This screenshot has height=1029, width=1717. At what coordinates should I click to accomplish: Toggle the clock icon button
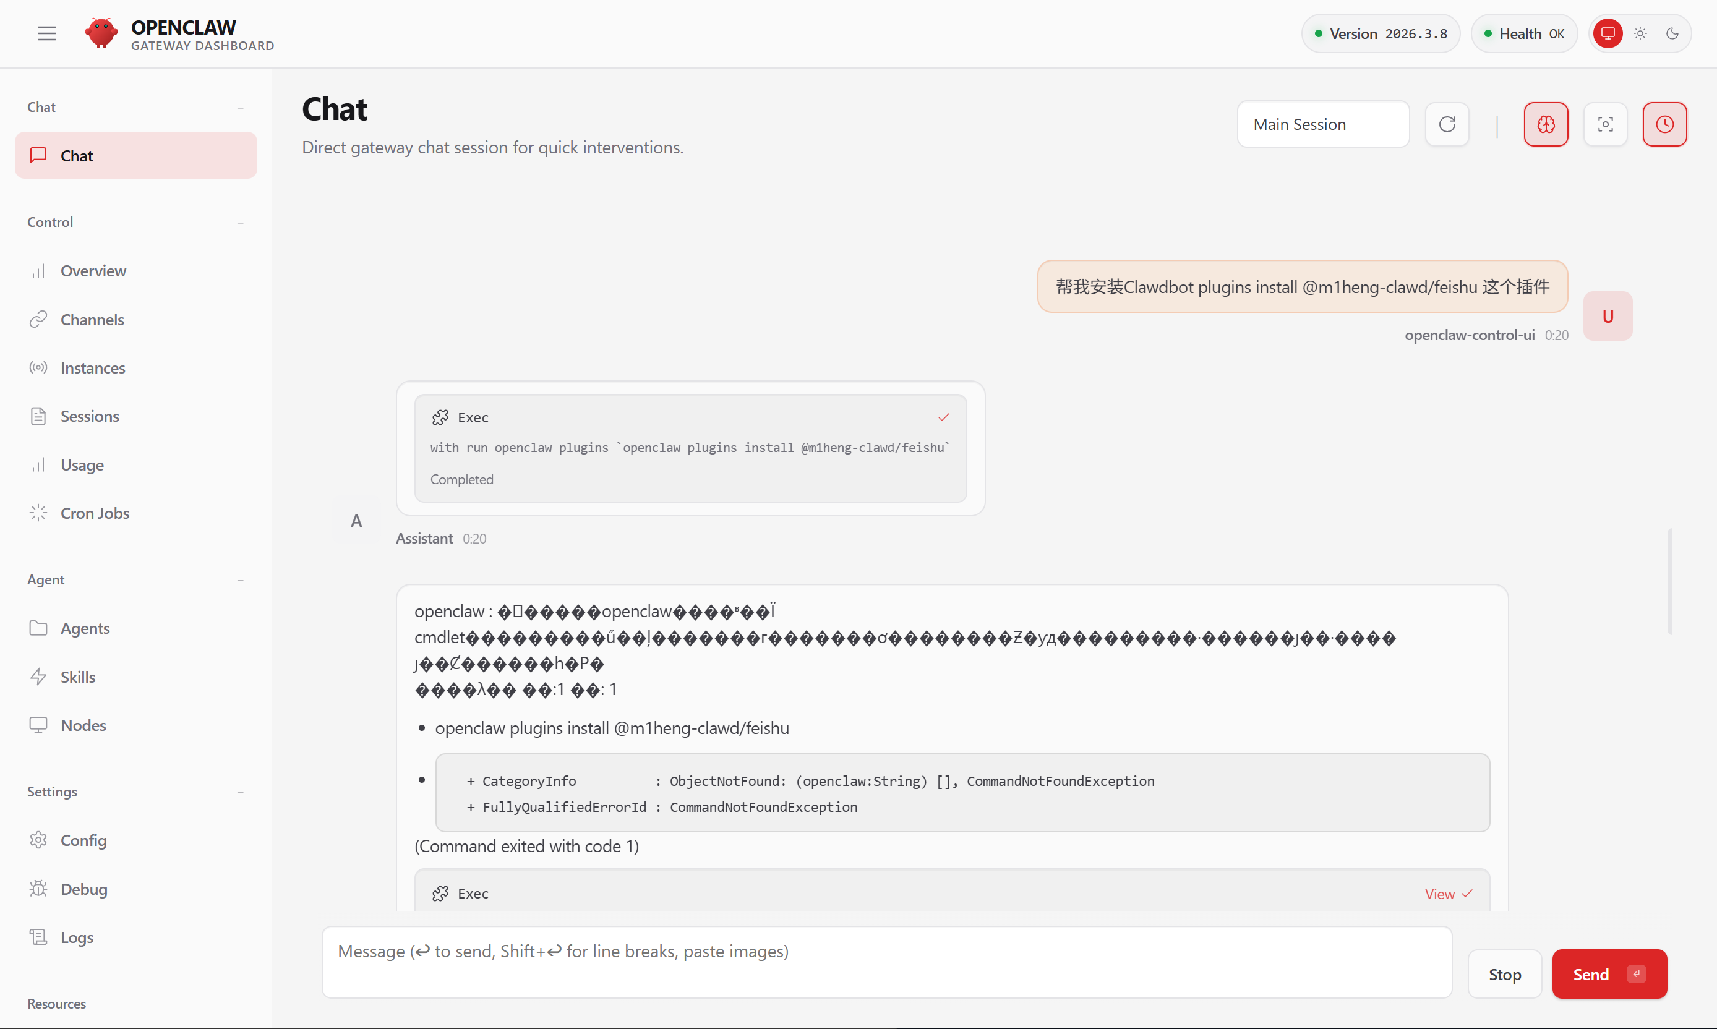[x=1664, y=124]
